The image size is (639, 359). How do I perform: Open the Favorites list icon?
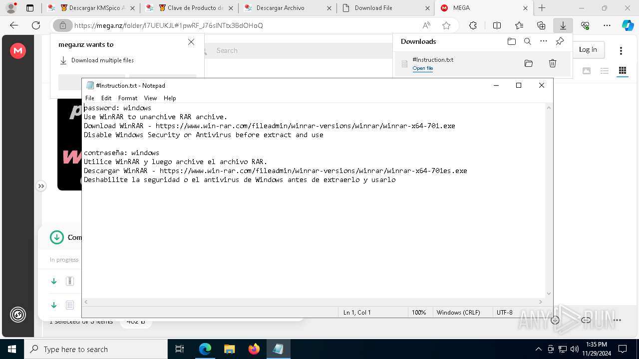pos(519,25)
